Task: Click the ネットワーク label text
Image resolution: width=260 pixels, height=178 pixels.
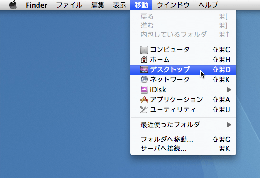Action: point(170,80)
